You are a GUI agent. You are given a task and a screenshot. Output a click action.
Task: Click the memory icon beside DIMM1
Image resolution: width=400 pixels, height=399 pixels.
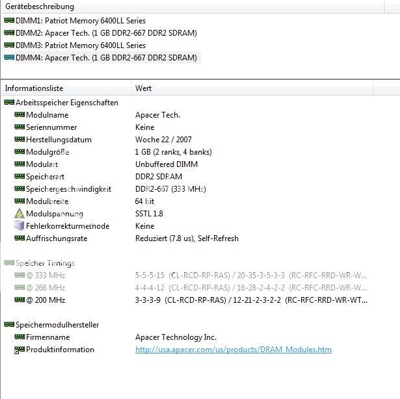pos(9,20)
